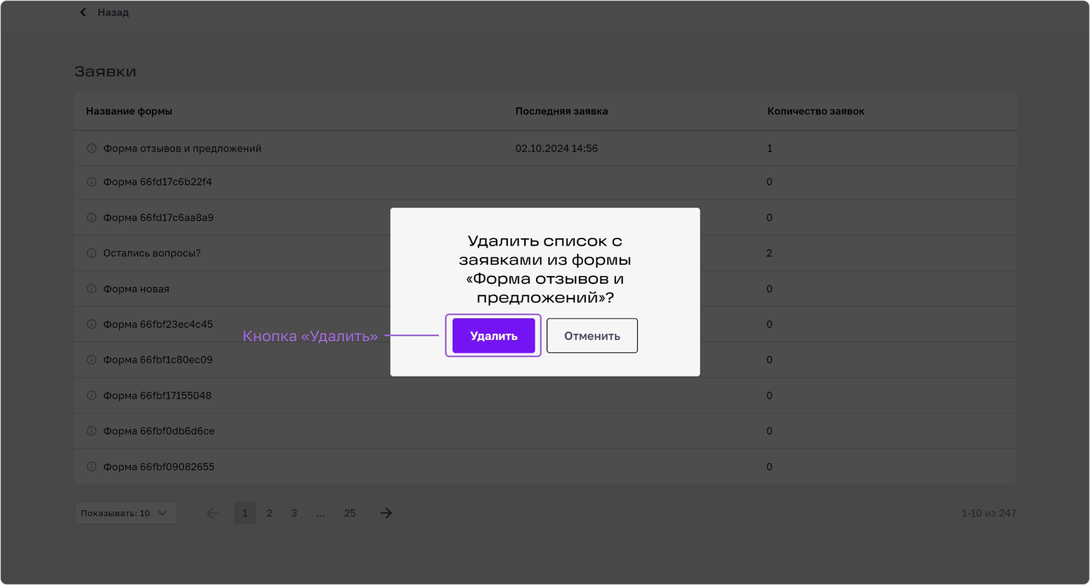The width and height of the screenshot is (1090, 585).
Task: Confirm deletion with the Удалить button
Action: point(493,335)
